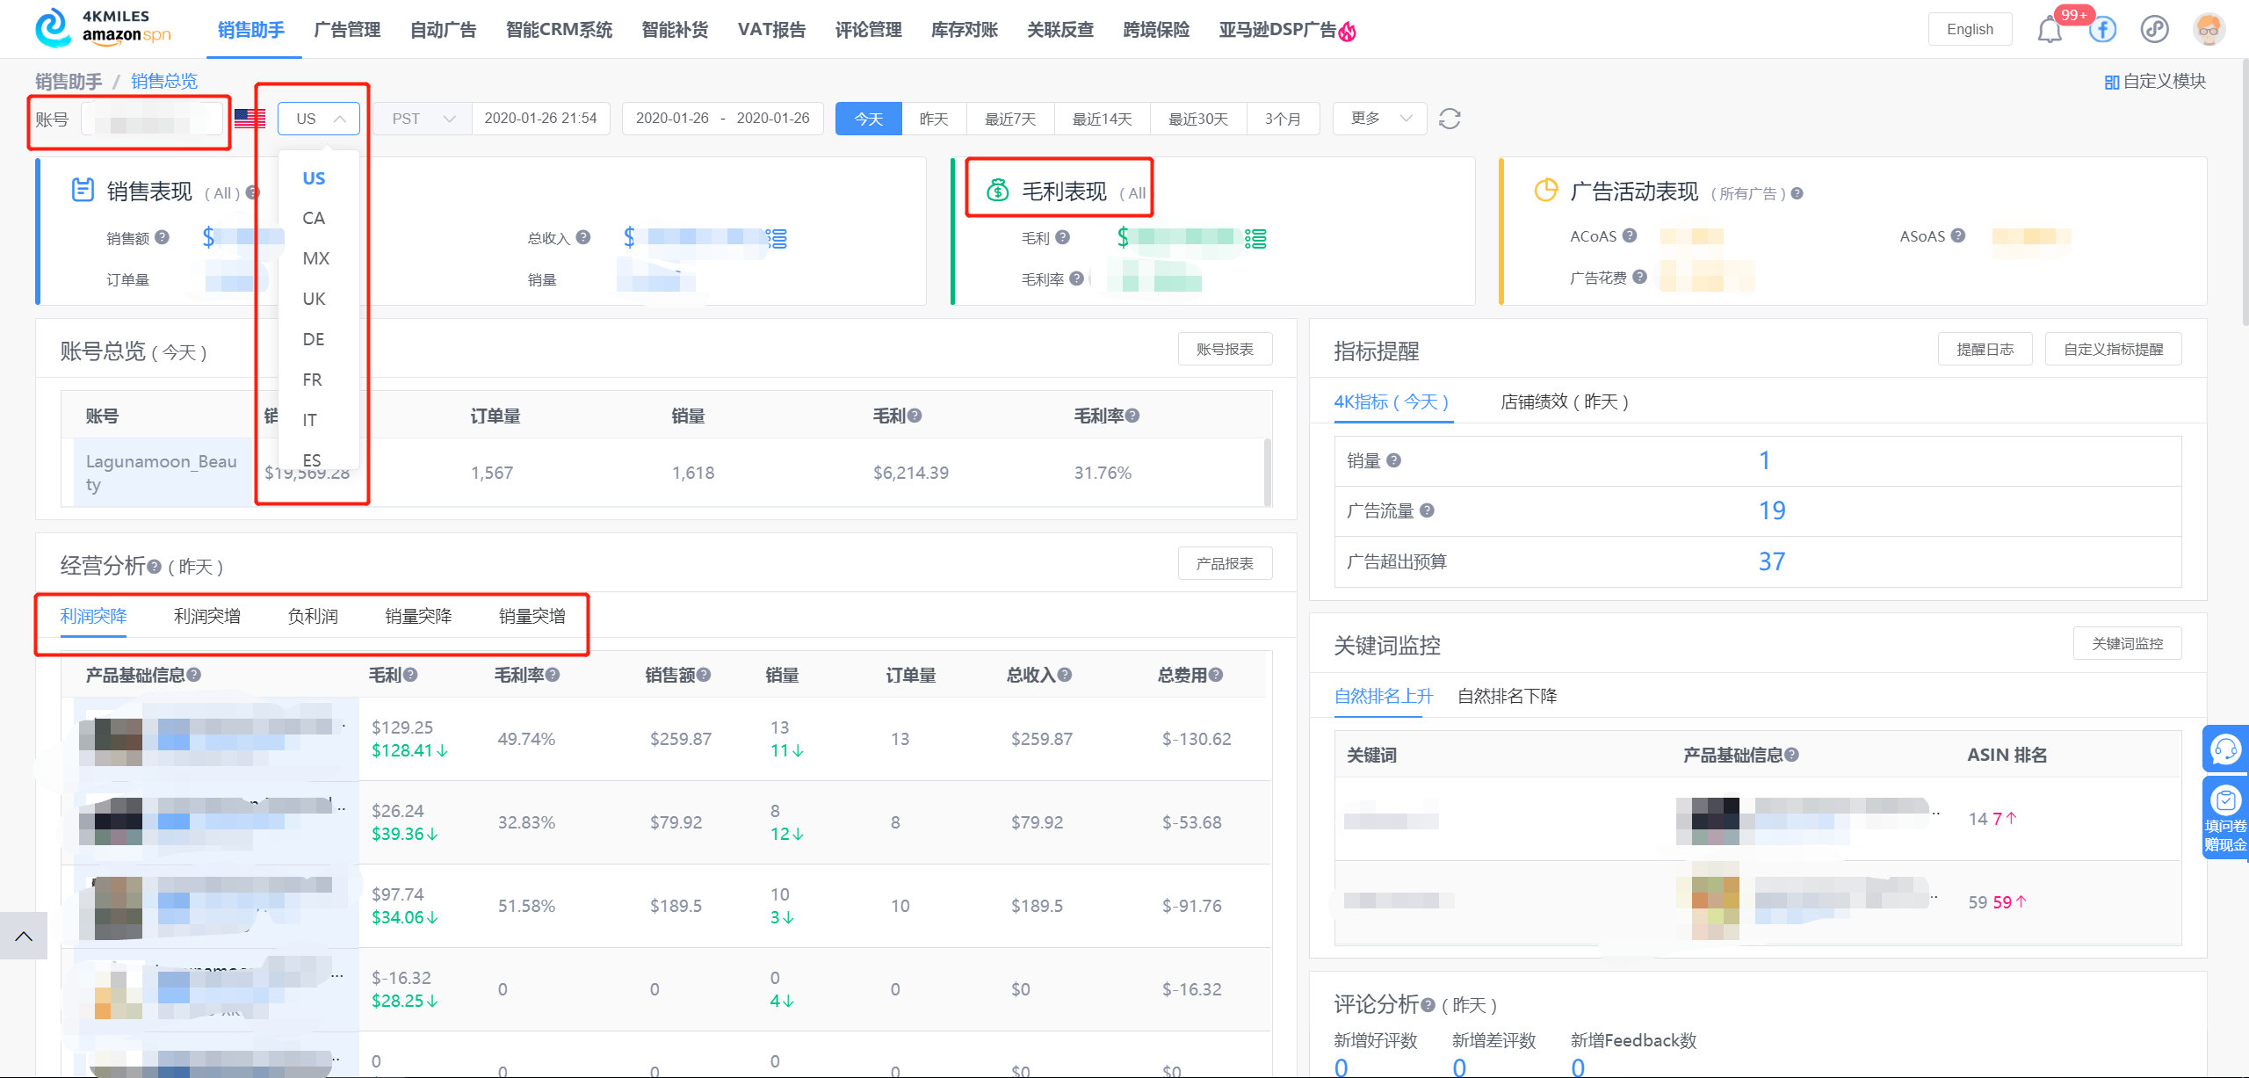Click the help icon next to 毛利率
The height and width of the screenshot is (1078, 2249).
point(1076,279)
